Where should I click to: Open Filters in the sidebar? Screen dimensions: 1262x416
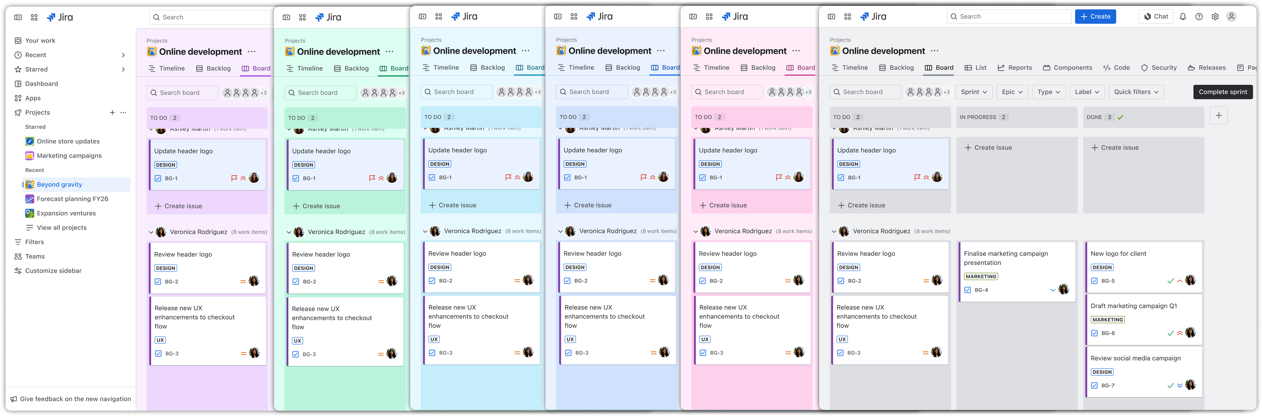pos(34,242)
